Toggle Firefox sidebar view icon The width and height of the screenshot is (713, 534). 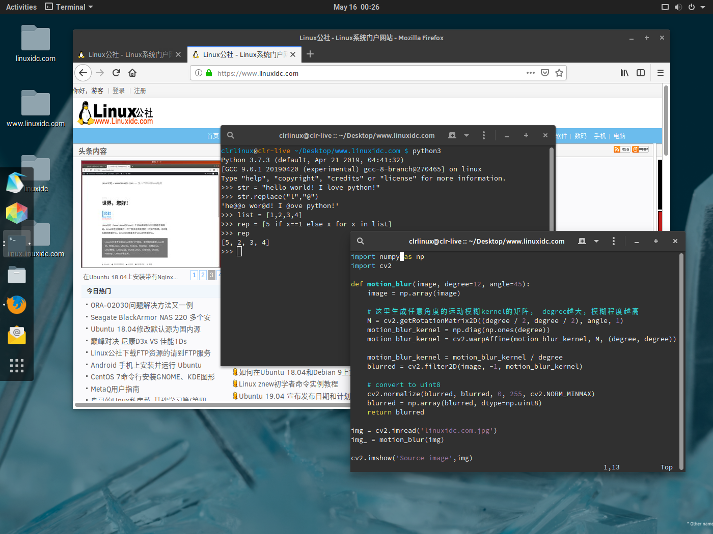pos(641,73)
